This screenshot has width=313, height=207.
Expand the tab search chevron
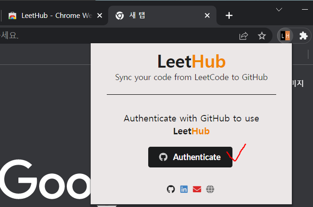pyautogui.click(x=279, y=9)
